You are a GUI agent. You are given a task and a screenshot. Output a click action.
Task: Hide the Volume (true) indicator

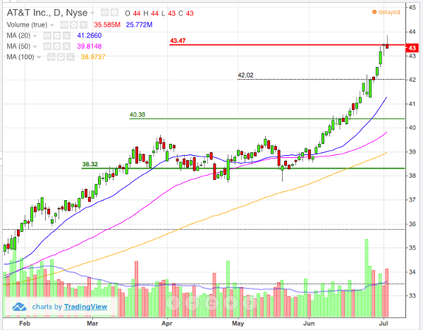[64, 25]
